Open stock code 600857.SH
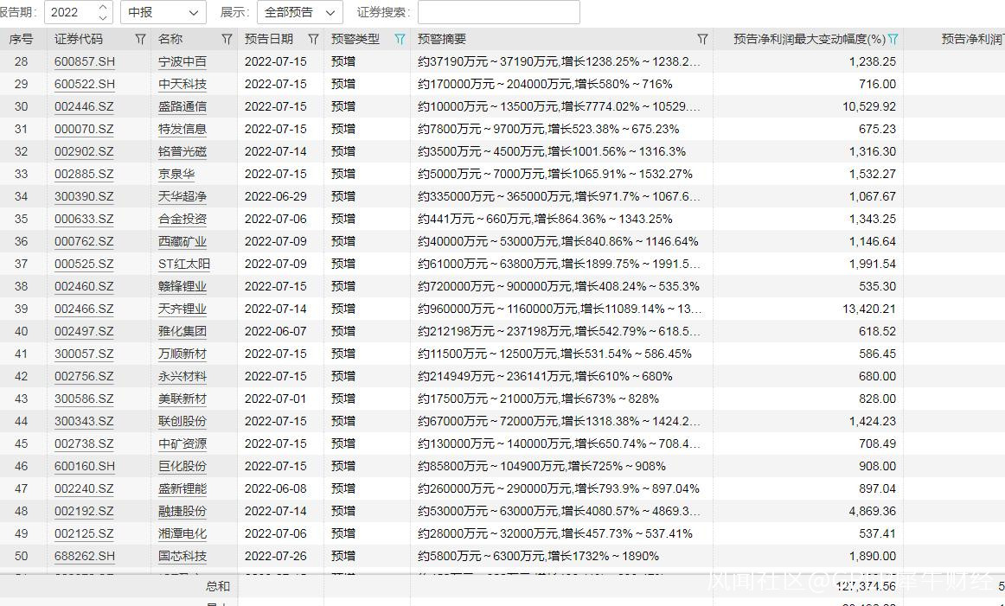 tap(85, 61)
